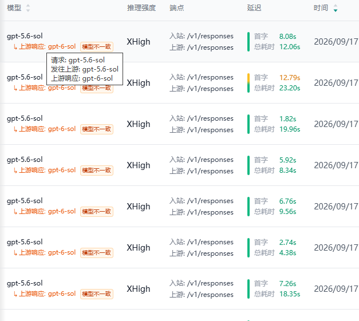Click the 延迟 column header

click(254, 8)
